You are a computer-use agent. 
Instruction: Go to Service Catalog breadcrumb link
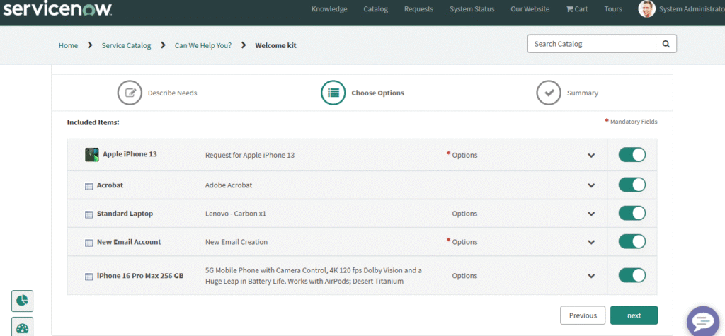126,45
